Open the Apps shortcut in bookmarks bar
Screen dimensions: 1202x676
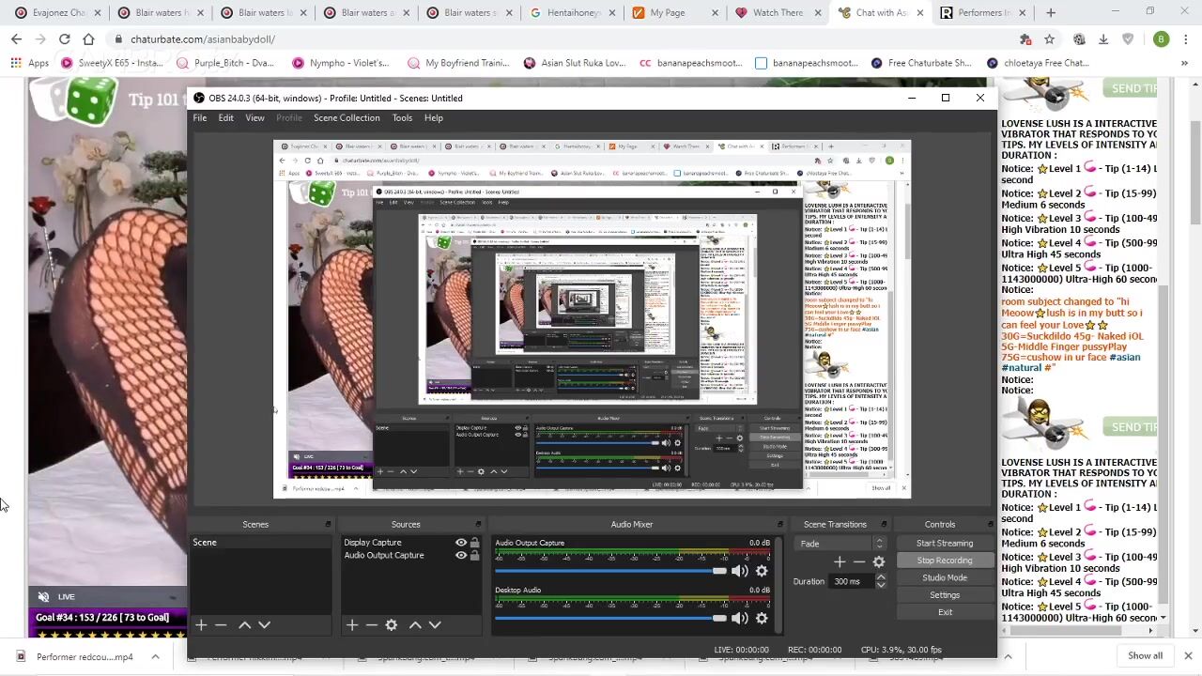point(29,63)
